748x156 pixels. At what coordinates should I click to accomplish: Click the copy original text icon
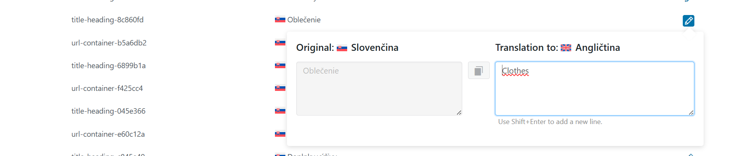click(478, 70)
